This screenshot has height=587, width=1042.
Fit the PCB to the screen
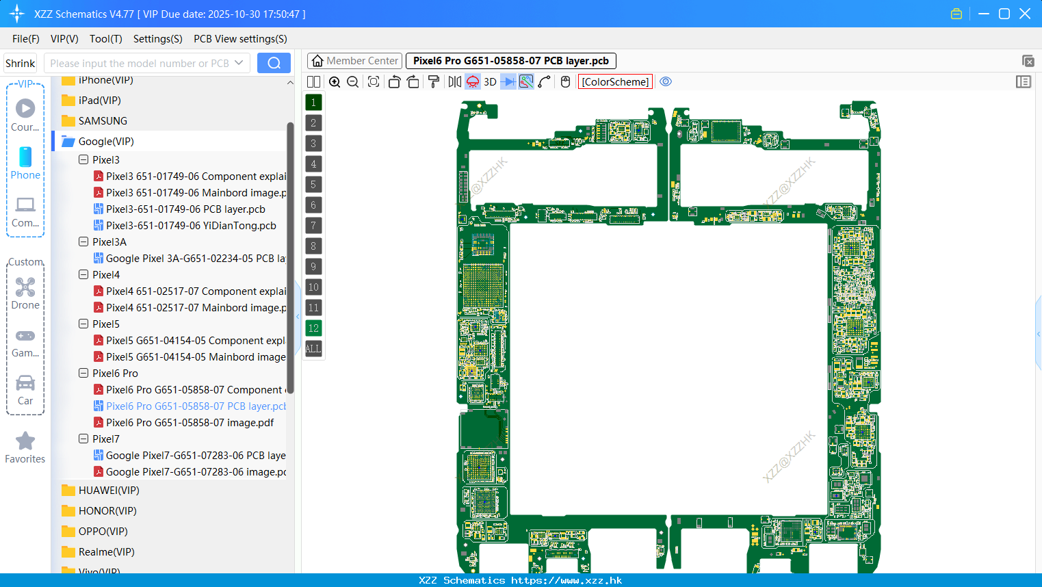[x=373, y=81]
